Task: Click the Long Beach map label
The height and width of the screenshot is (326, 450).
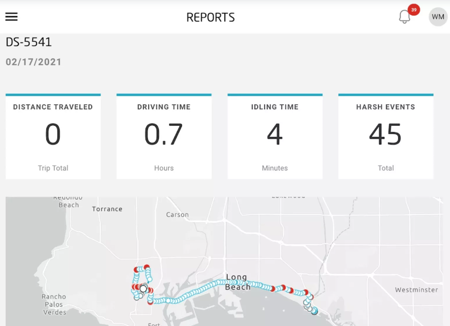Action: click(x=237, y=282)
